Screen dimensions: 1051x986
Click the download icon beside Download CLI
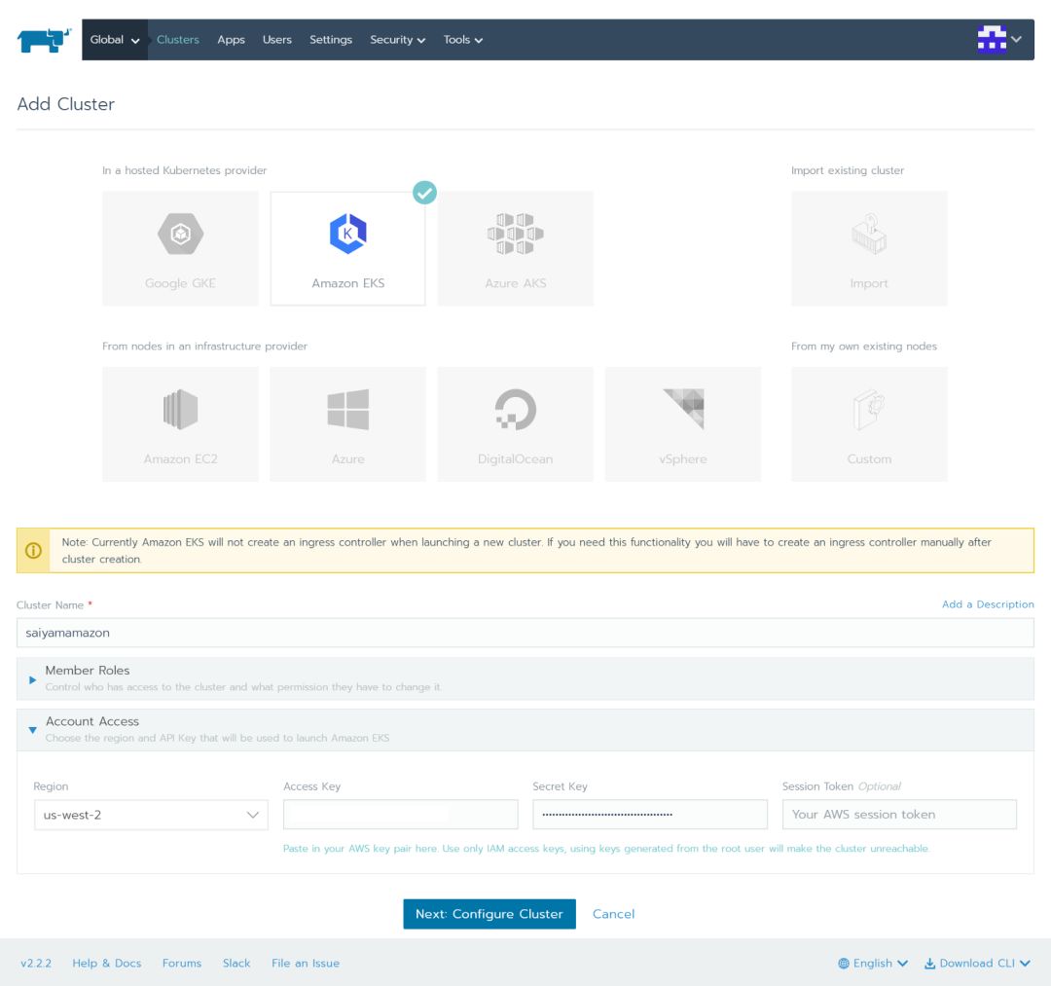tap(929, 964)
